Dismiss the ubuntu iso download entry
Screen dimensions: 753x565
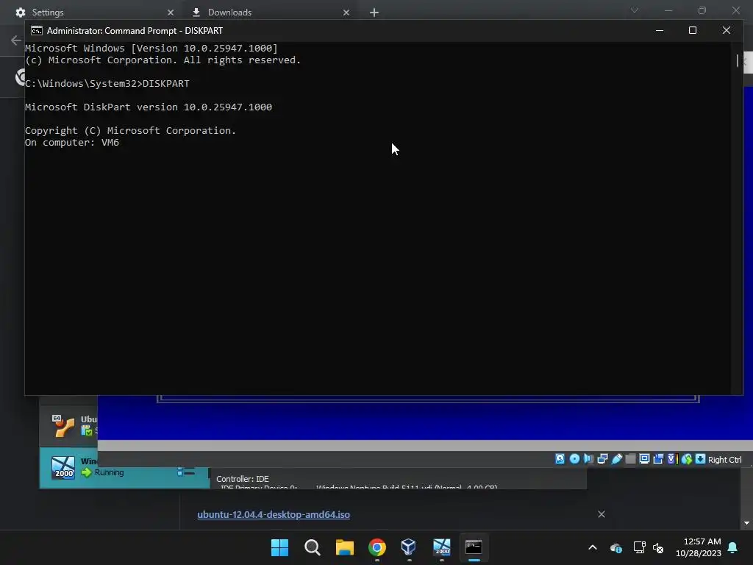(x=602, y=514)
